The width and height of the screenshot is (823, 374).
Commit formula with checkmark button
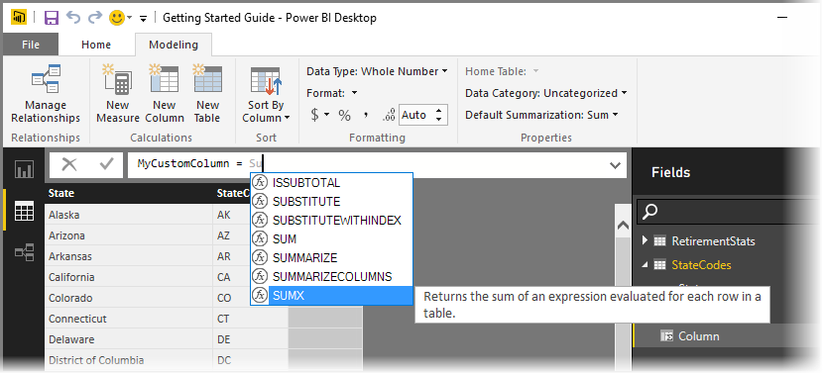click(106, 165)
